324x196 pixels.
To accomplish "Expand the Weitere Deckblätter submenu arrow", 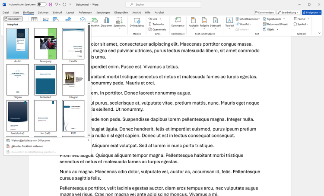I will pos(89,140).
